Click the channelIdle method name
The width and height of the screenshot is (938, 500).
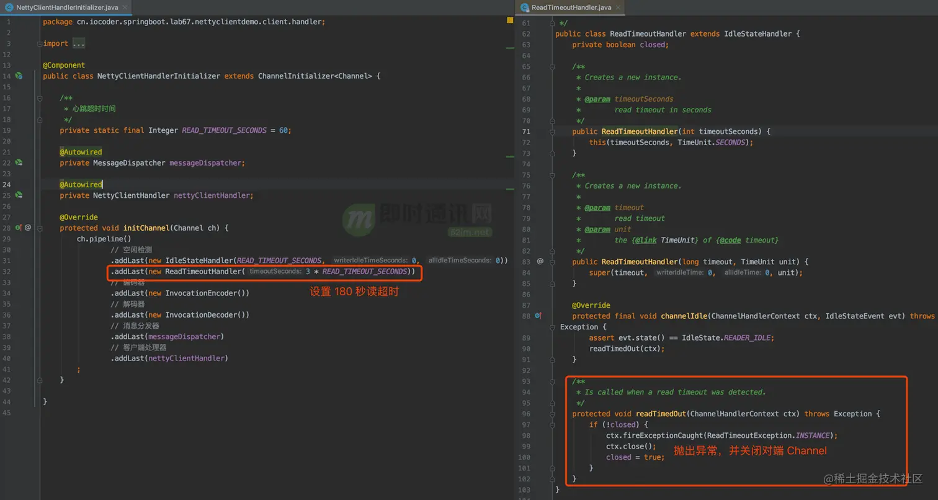tap(684, 316)
